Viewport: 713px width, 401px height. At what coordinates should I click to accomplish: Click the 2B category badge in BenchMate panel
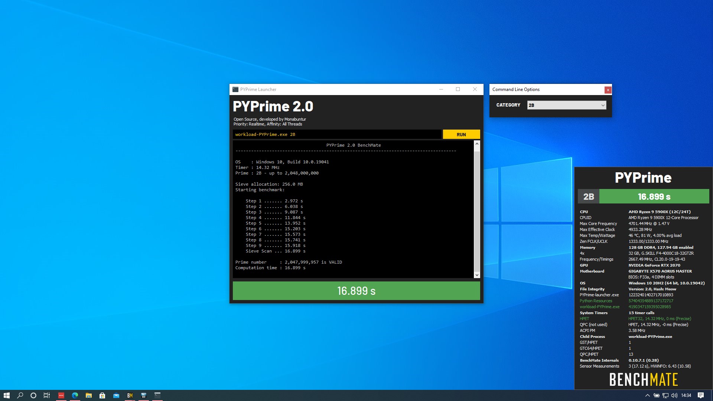(x=589, y=196)
